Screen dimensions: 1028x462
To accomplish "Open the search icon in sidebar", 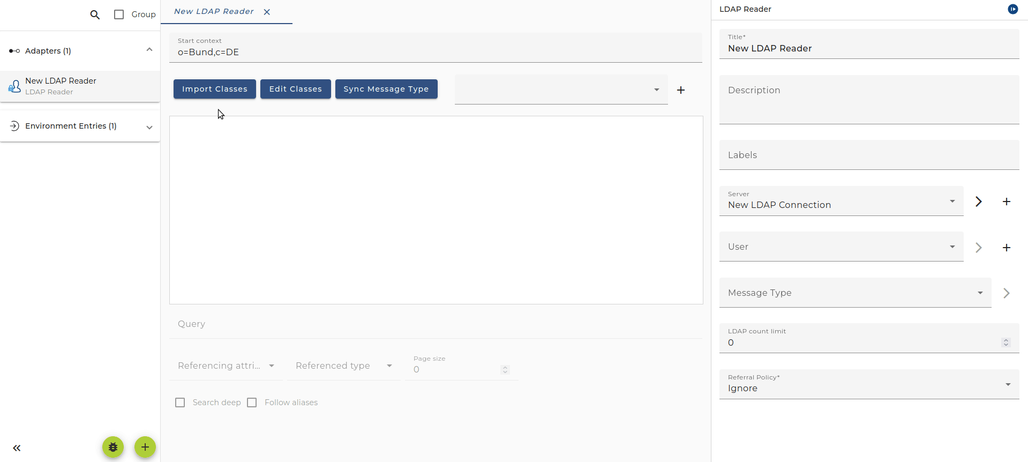I will [95, 14].
